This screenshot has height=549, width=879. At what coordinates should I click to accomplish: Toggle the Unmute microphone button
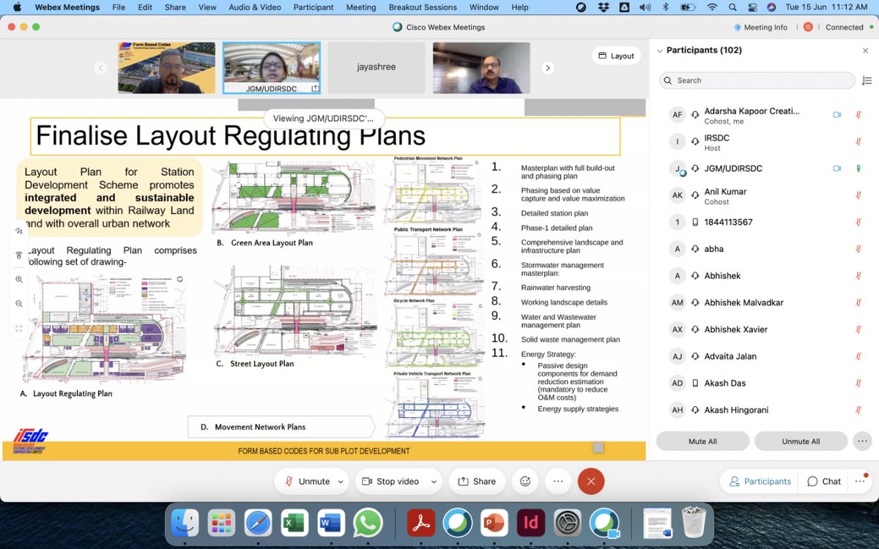click(x=308, y=481)
